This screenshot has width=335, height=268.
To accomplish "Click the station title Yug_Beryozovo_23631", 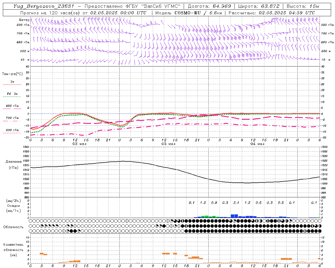I will point(44,6).
